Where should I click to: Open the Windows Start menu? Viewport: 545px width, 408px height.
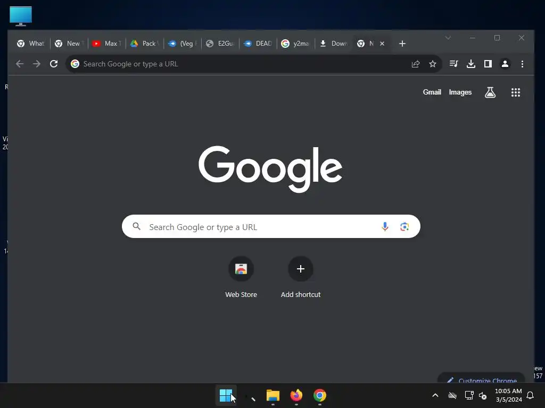pos(226,395)
